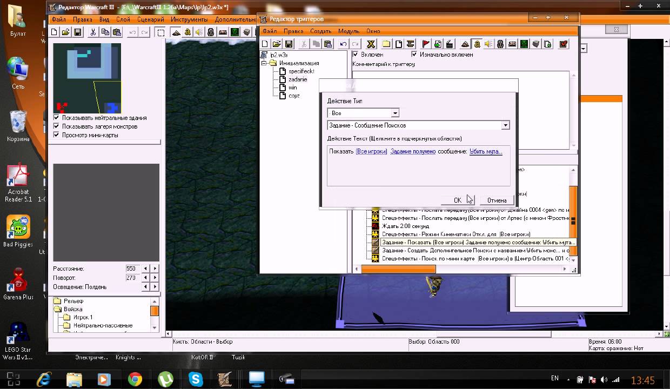
Task: Click Test map red check icon
Action: click(x=564, y=44)
